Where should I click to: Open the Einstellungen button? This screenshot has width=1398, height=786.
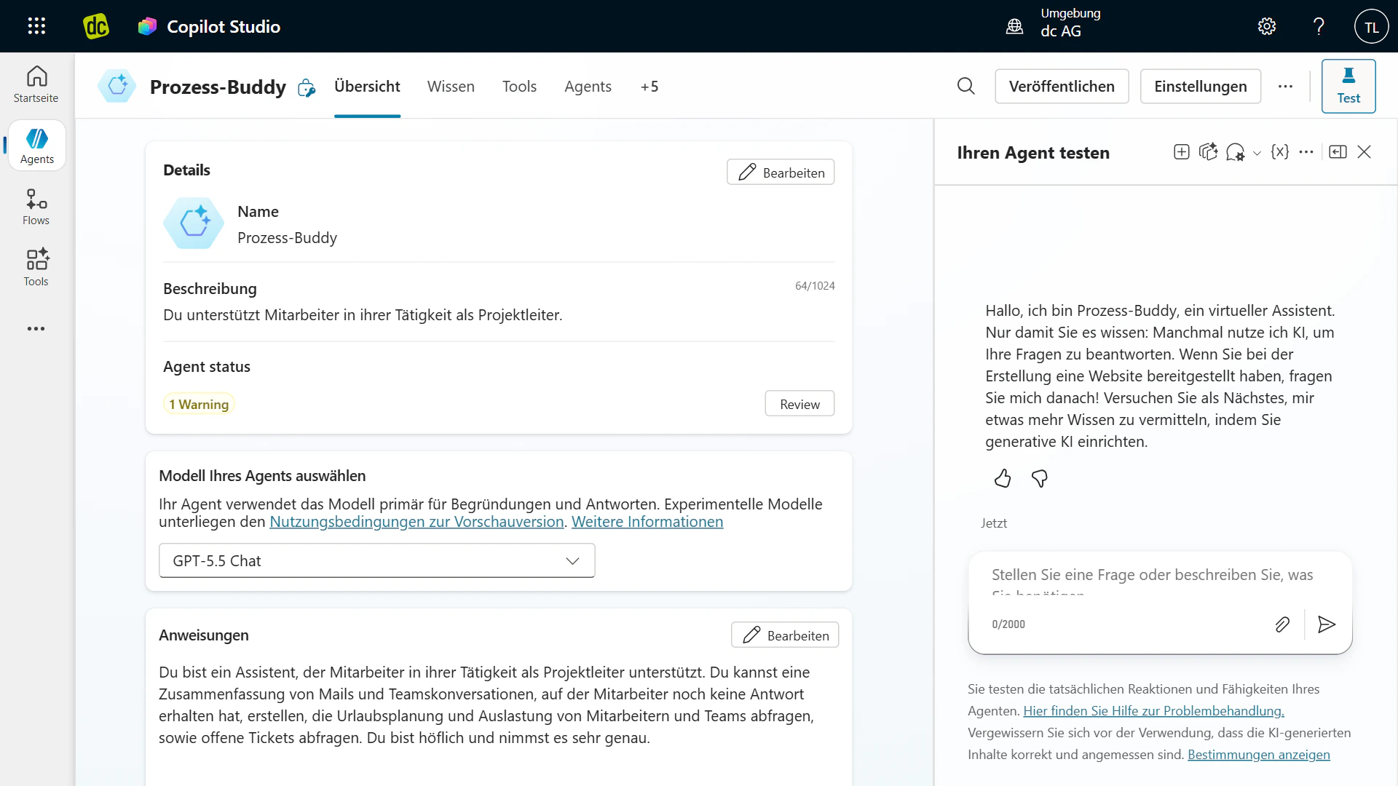1200,87
